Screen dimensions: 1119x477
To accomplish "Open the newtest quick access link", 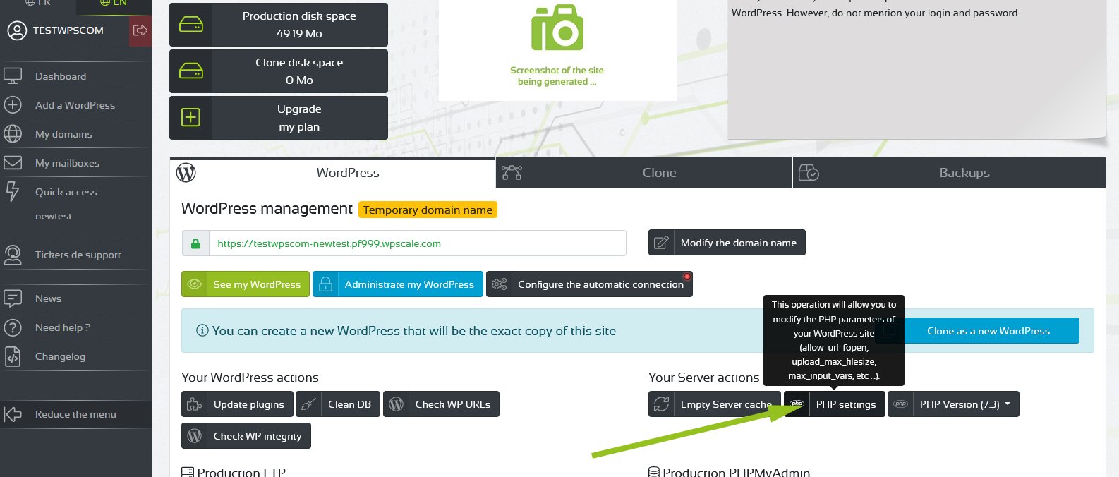I will point(54,216).
